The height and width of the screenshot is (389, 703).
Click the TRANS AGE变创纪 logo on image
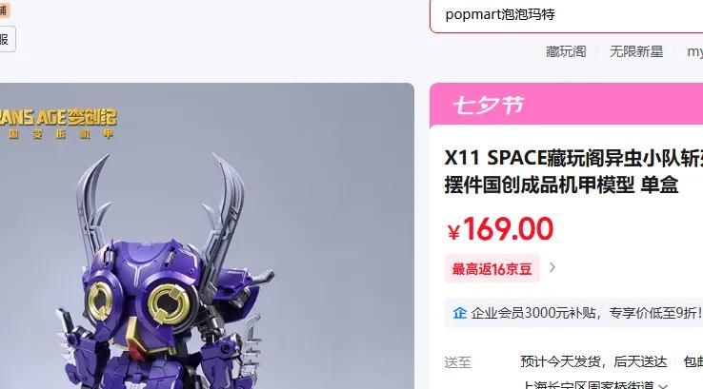click(x=58, y=123)
